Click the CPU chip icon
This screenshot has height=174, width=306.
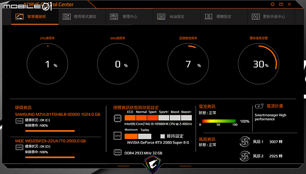[118, 118]
